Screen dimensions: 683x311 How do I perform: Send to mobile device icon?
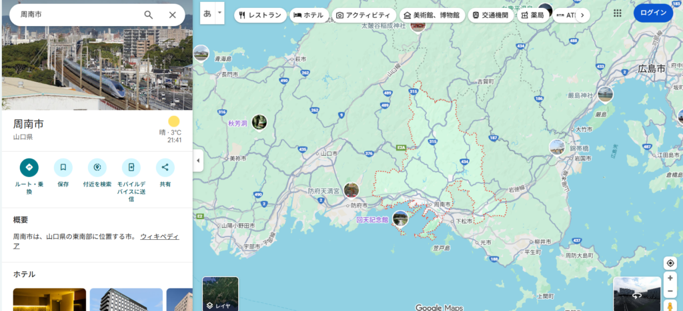pos(131,167)
